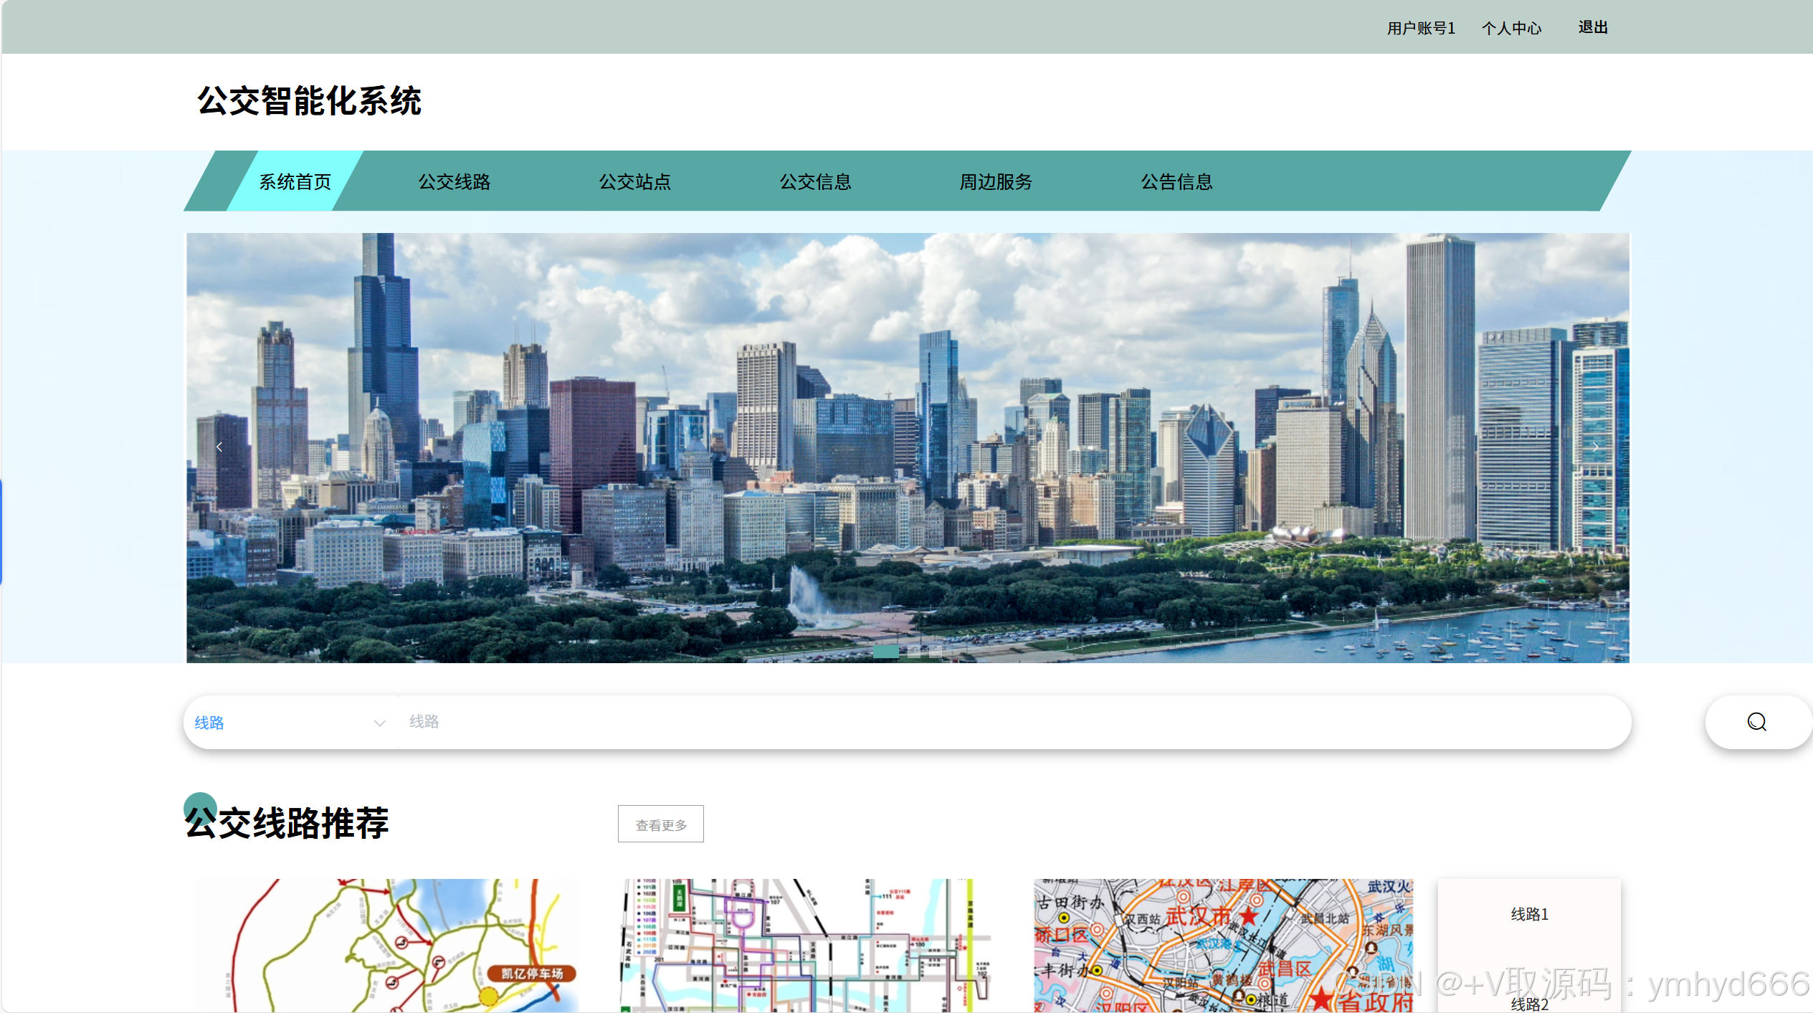Click the dropdown chevron beside 线路
1813x1013 pixels.
point(379,723)
